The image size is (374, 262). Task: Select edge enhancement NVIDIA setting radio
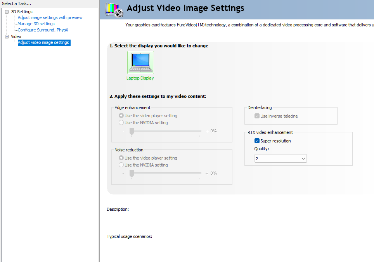click(x=121, y=123)
